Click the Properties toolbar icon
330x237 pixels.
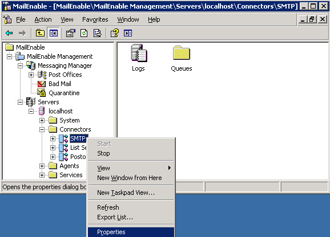click(70, 33)
